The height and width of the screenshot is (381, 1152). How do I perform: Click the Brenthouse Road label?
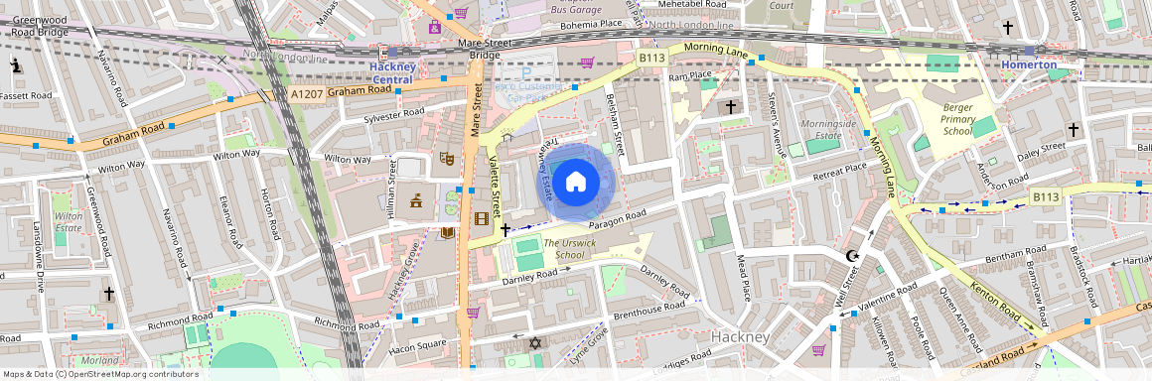(648, 311)
